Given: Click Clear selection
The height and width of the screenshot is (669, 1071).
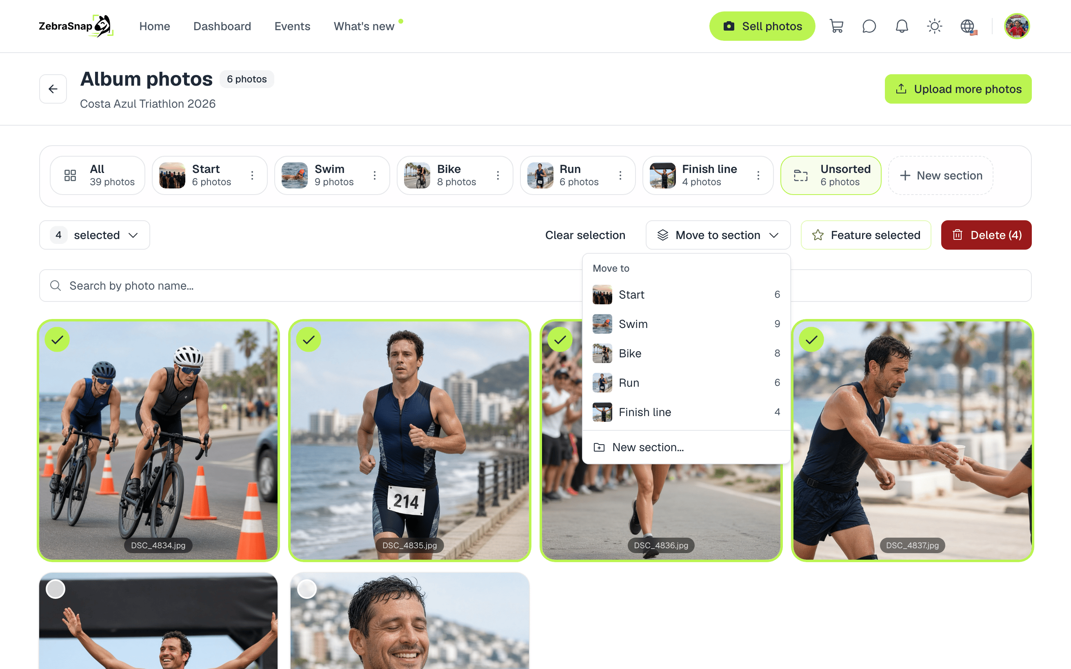Looking at the screenshot, I should [585, 235].
